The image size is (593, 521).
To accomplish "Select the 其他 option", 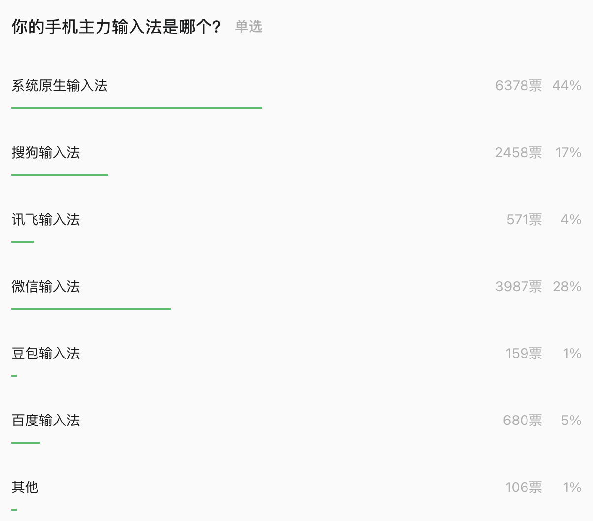I will [x=25, y=488].
